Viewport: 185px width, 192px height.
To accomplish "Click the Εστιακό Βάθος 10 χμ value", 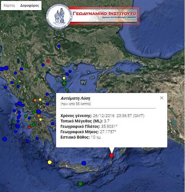I will tap(96, 137).
